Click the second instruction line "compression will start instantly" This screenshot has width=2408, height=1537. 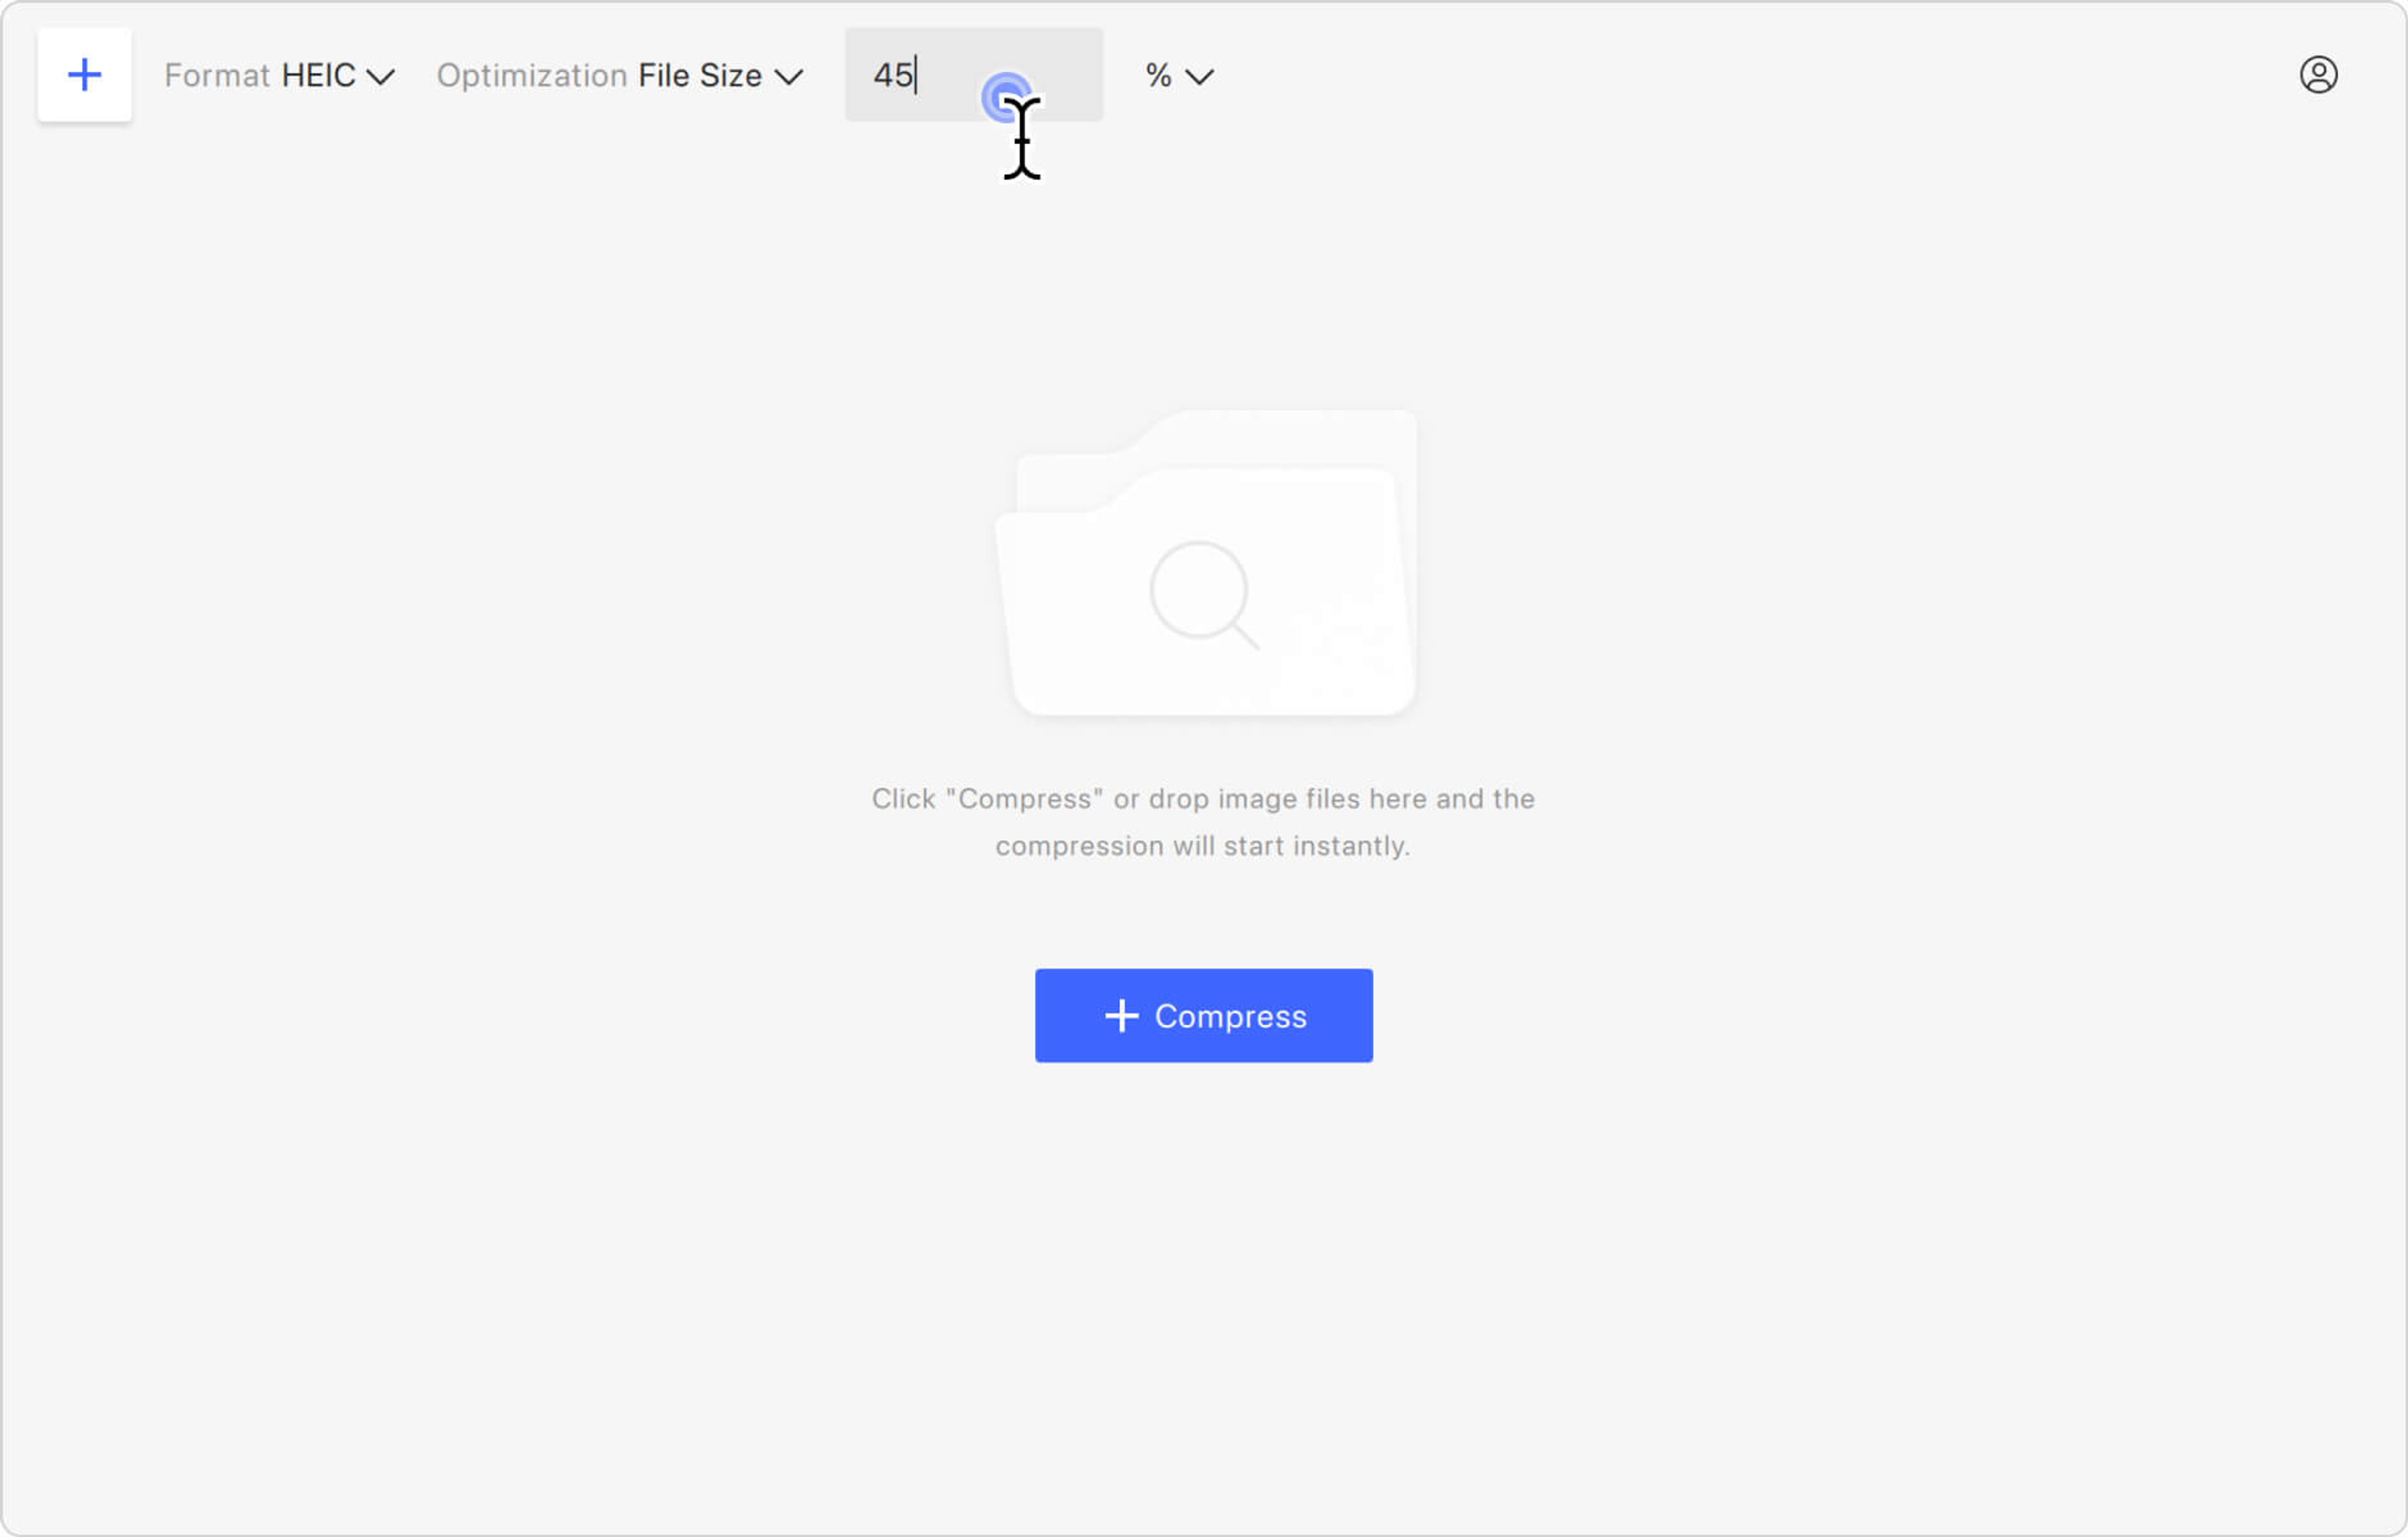(x=1203, y=846)
